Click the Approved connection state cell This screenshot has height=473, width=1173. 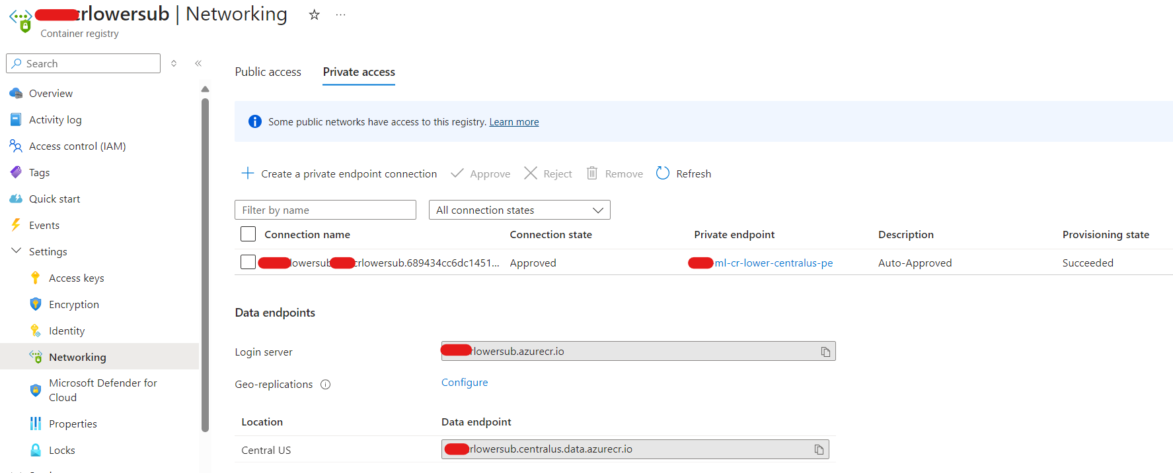(x=533, y=263)
